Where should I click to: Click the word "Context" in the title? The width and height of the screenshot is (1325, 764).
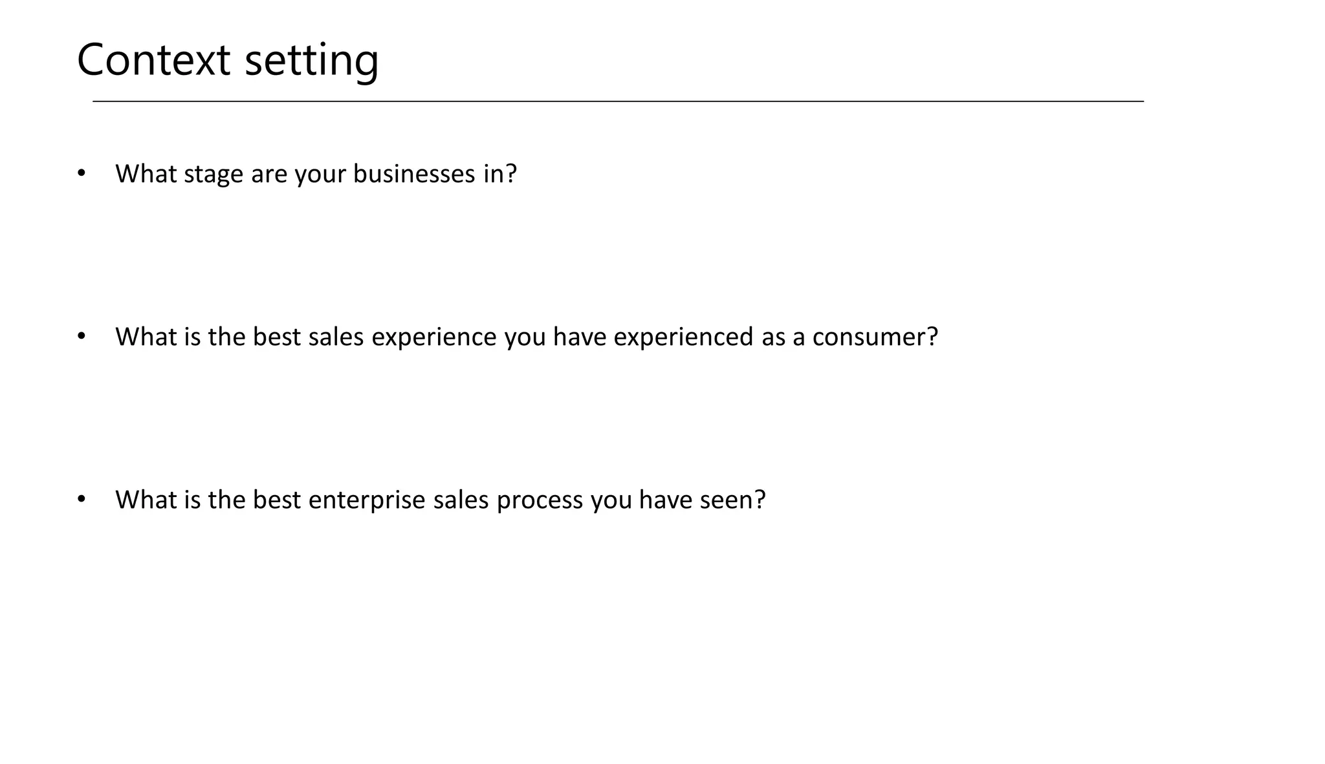[x=153, y=59]
